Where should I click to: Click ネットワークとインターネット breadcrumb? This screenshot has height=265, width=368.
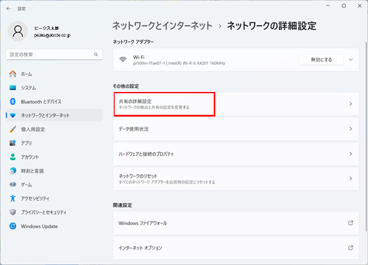pos(163,26)
